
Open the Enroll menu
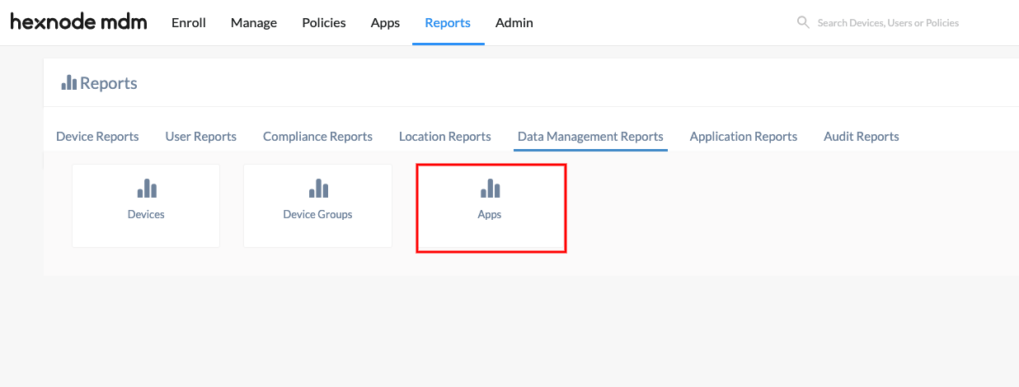(189, 23)
